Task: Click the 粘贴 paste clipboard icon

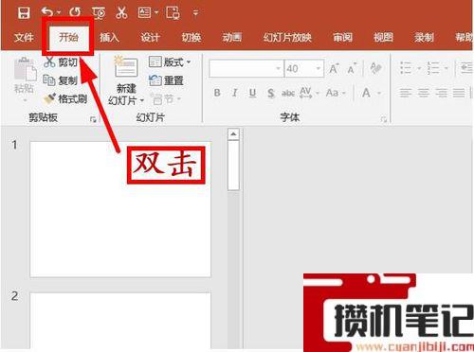Action: coord(26,69)
